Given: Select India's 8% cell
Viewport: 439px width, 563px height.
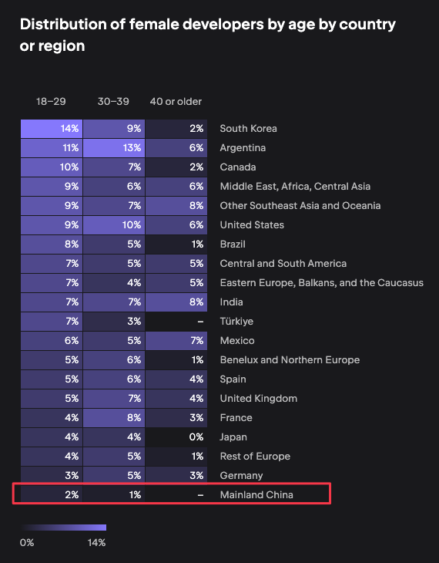Looking at the screenshot, I should coord(176,302).
